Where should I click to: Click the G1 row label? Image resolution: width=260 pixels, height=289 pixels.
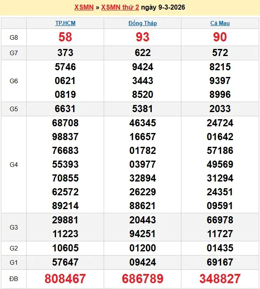[x=14, y=263]
